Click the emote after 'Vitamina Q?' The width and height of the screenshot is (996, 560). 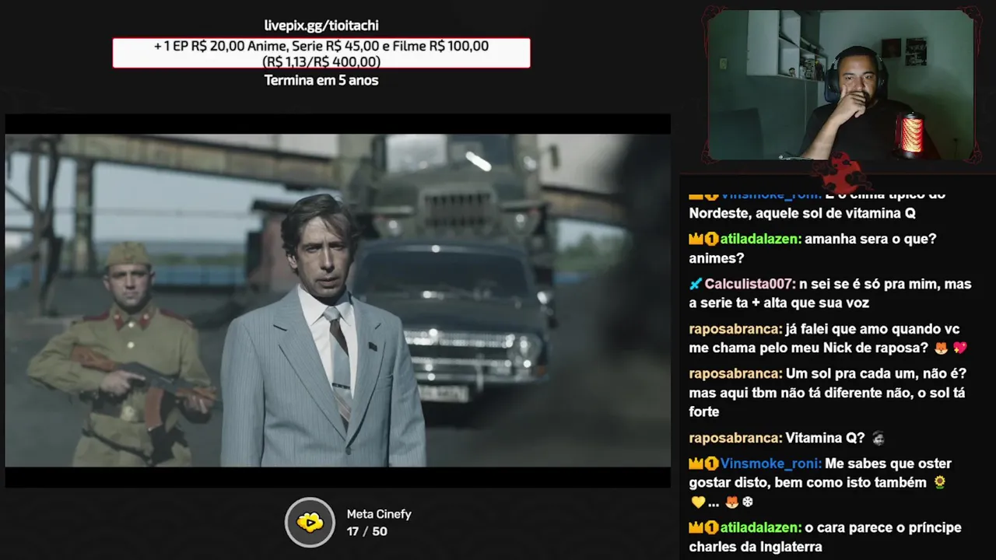pyautogui.click(x=878, y=439)
